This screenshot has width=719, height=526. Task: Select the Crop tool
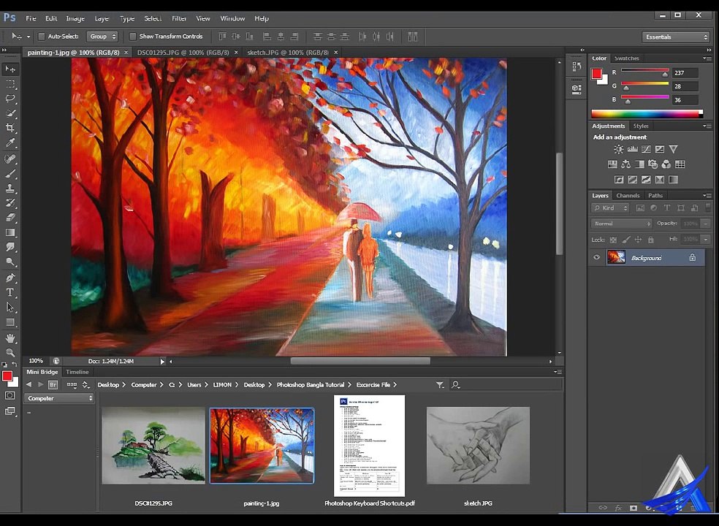(x=10, y=128)
